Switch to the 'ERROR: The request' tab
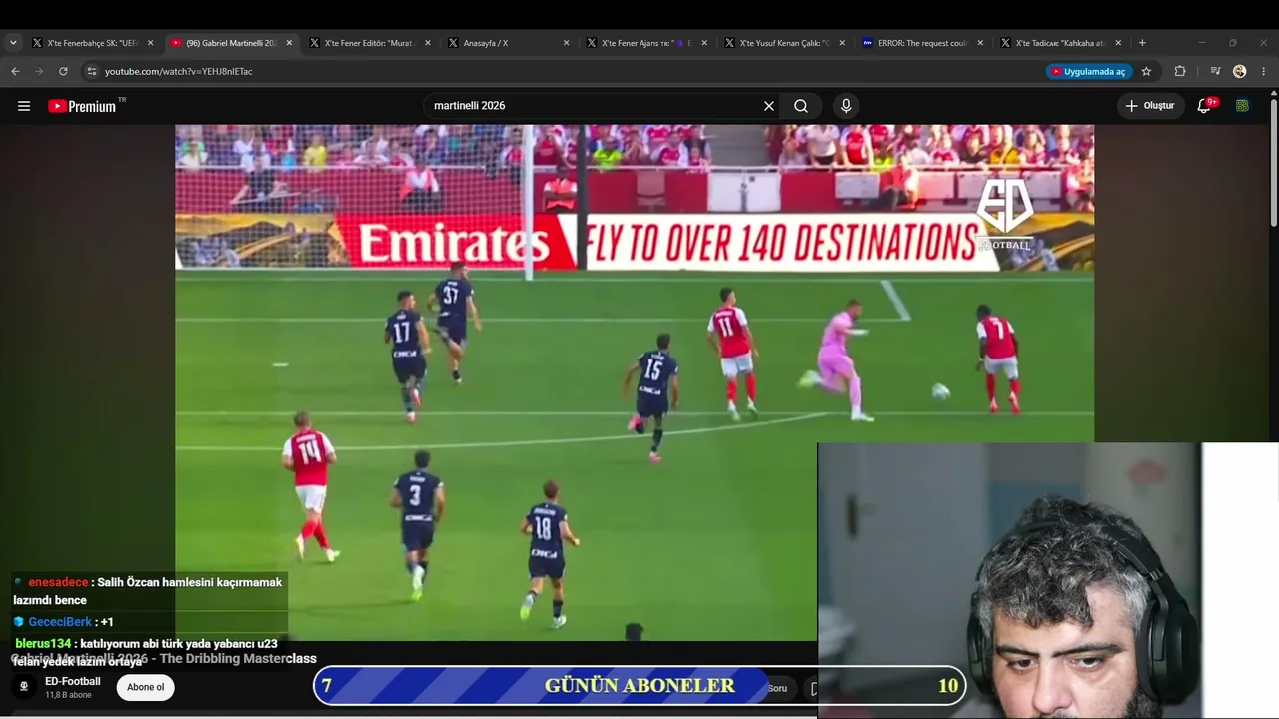 coord(923,43)
